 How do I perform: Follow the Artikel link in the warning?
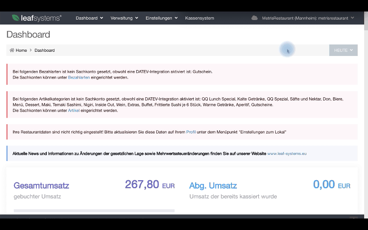[73, 110]
